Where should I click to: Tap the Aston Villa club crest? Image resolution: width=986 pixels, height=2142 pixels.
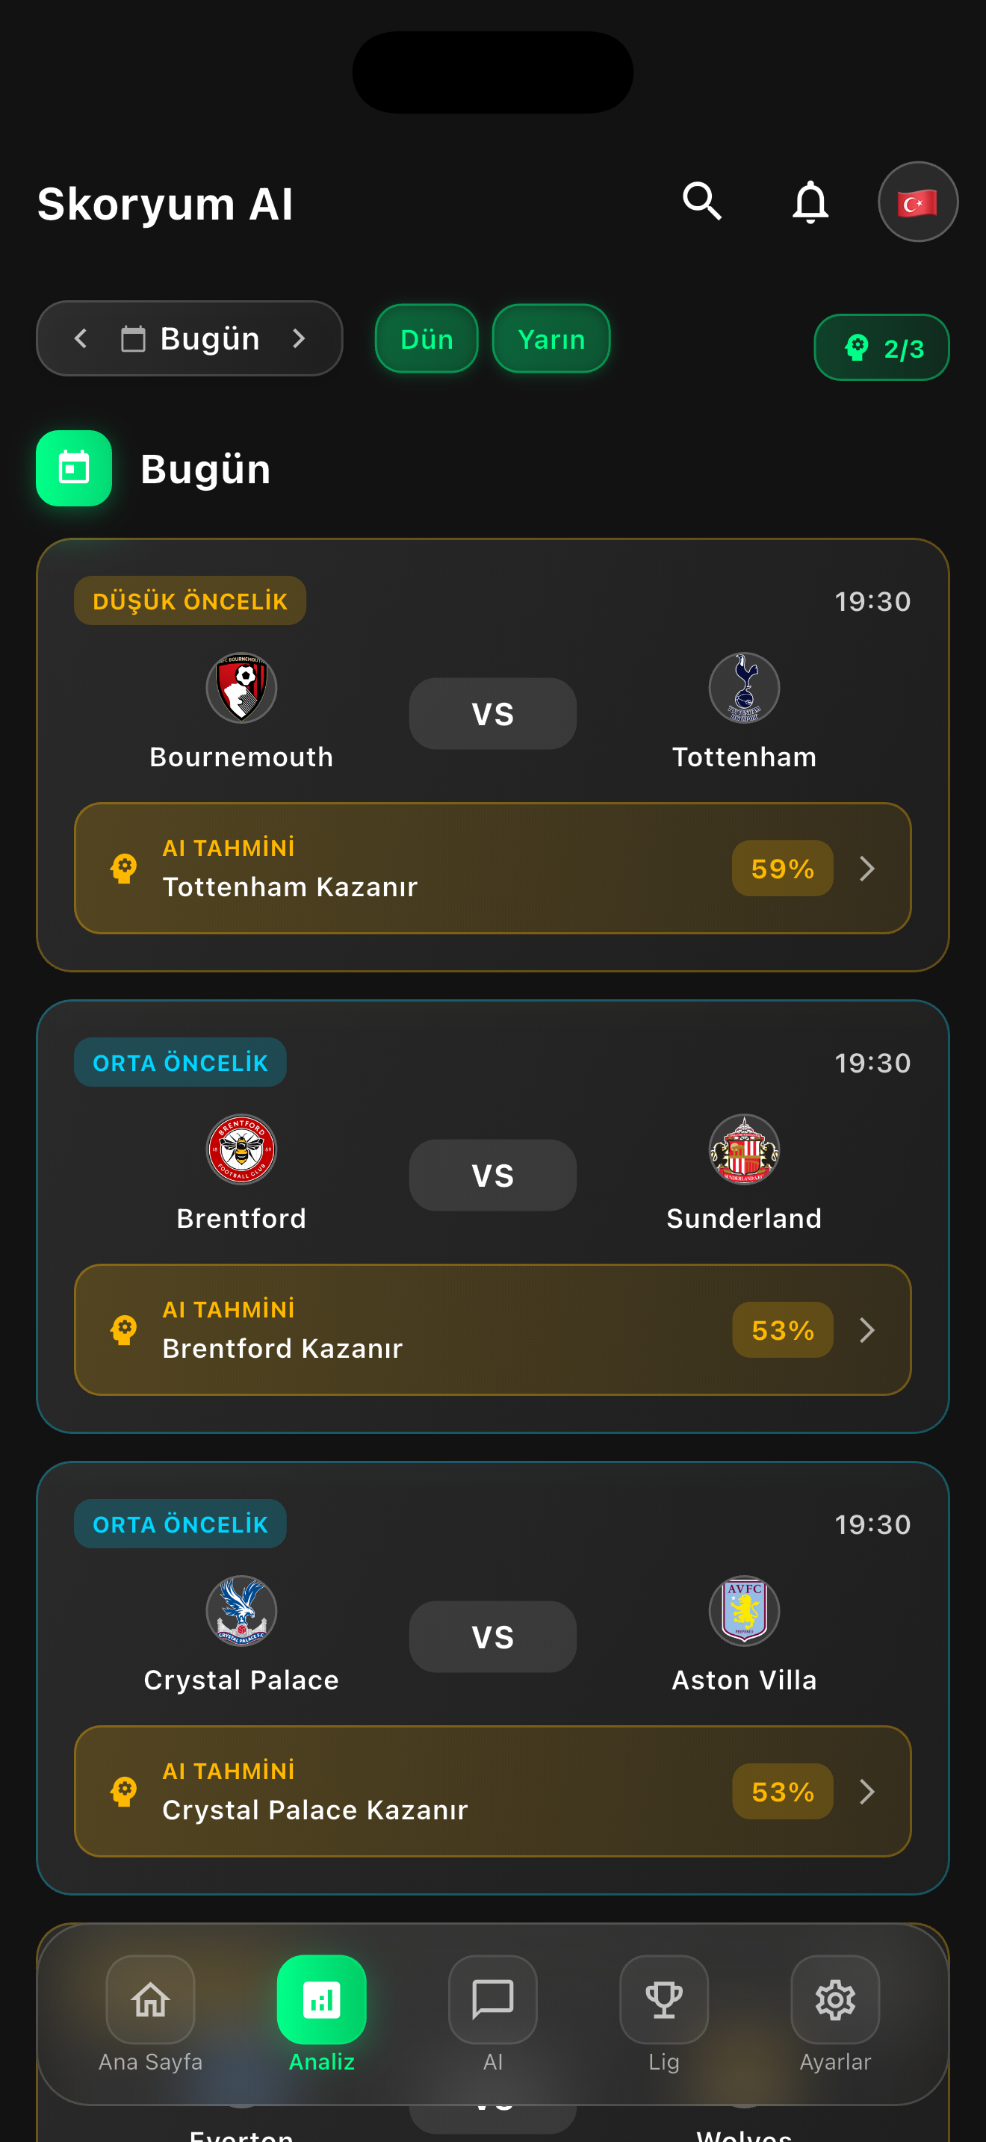pos(744,1611)
